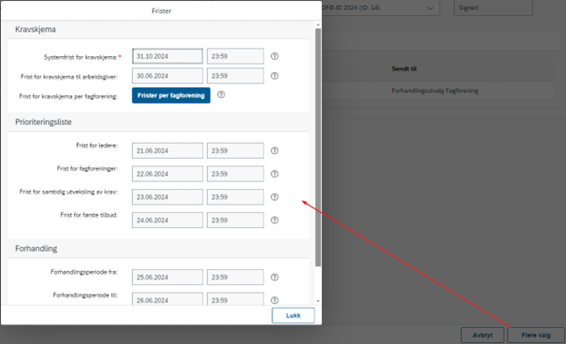This screenshot has width=566, height=344.
Task: Edit Forhandlingsperiode fra date 25.06.2024
Action: pos(167,277)
